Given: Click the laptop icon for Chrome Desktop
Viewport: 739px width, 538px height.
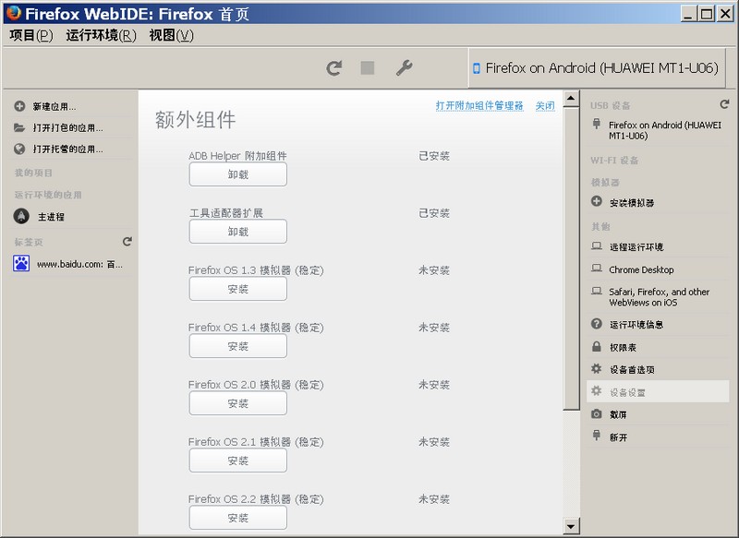Looking at the screenshot, I should pyautogui.click(x=597, y=269).
